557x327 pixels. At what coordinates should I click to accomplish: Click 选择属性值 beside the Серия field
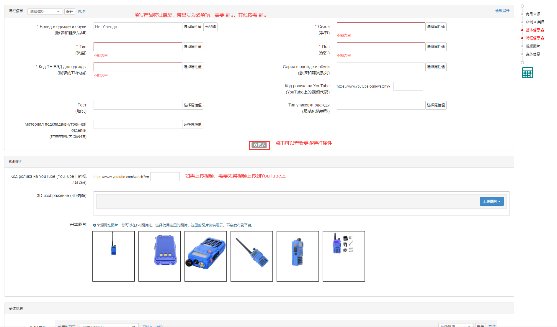pyautogui.click(x=436, y=67)
